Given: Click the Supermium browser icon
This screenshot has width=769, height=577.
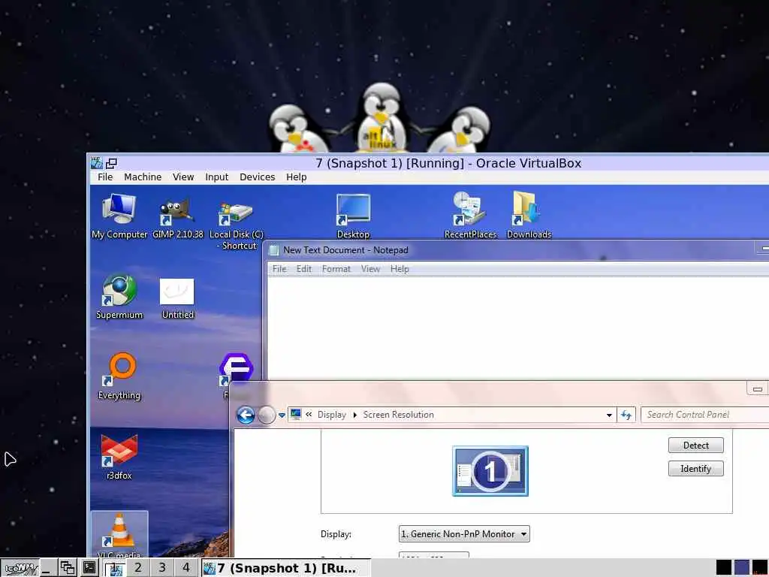Looking at the screenshot, I should (119, 296).
